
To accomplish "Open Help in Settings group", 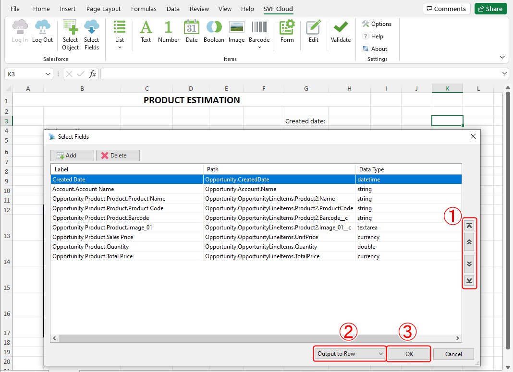I will pyautogui.click(x=373, y=36).
